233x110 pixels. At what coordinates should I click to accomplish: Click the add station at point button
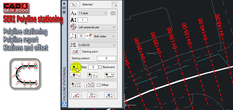point(76,75)
